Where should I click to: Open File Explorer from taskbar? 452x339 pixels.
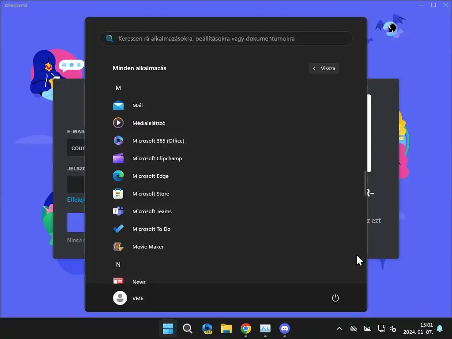pos(226,328)
